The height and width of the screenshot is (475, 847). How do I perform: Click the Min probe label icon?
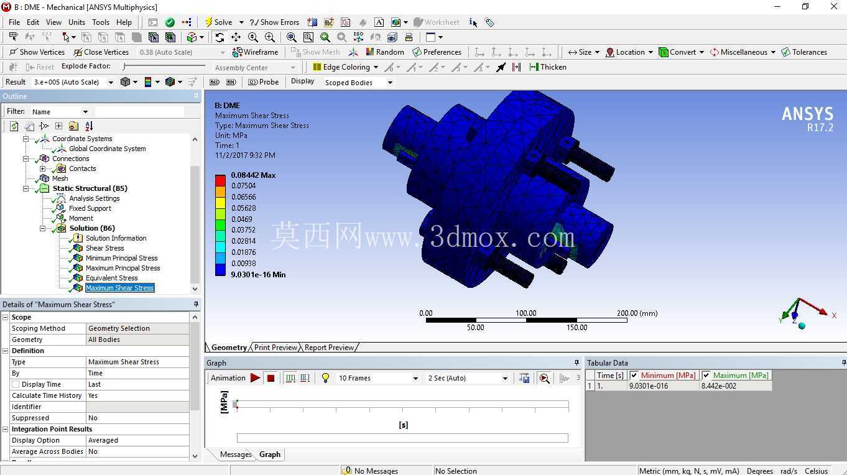(232, 82)
